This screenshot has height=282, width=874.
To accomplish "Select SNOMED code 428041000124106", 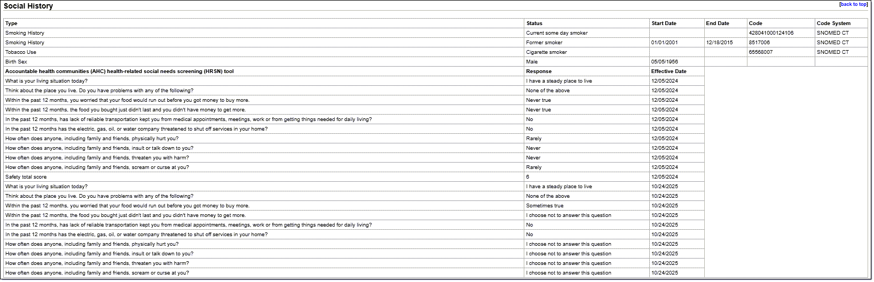I will [x=771, y=33].
